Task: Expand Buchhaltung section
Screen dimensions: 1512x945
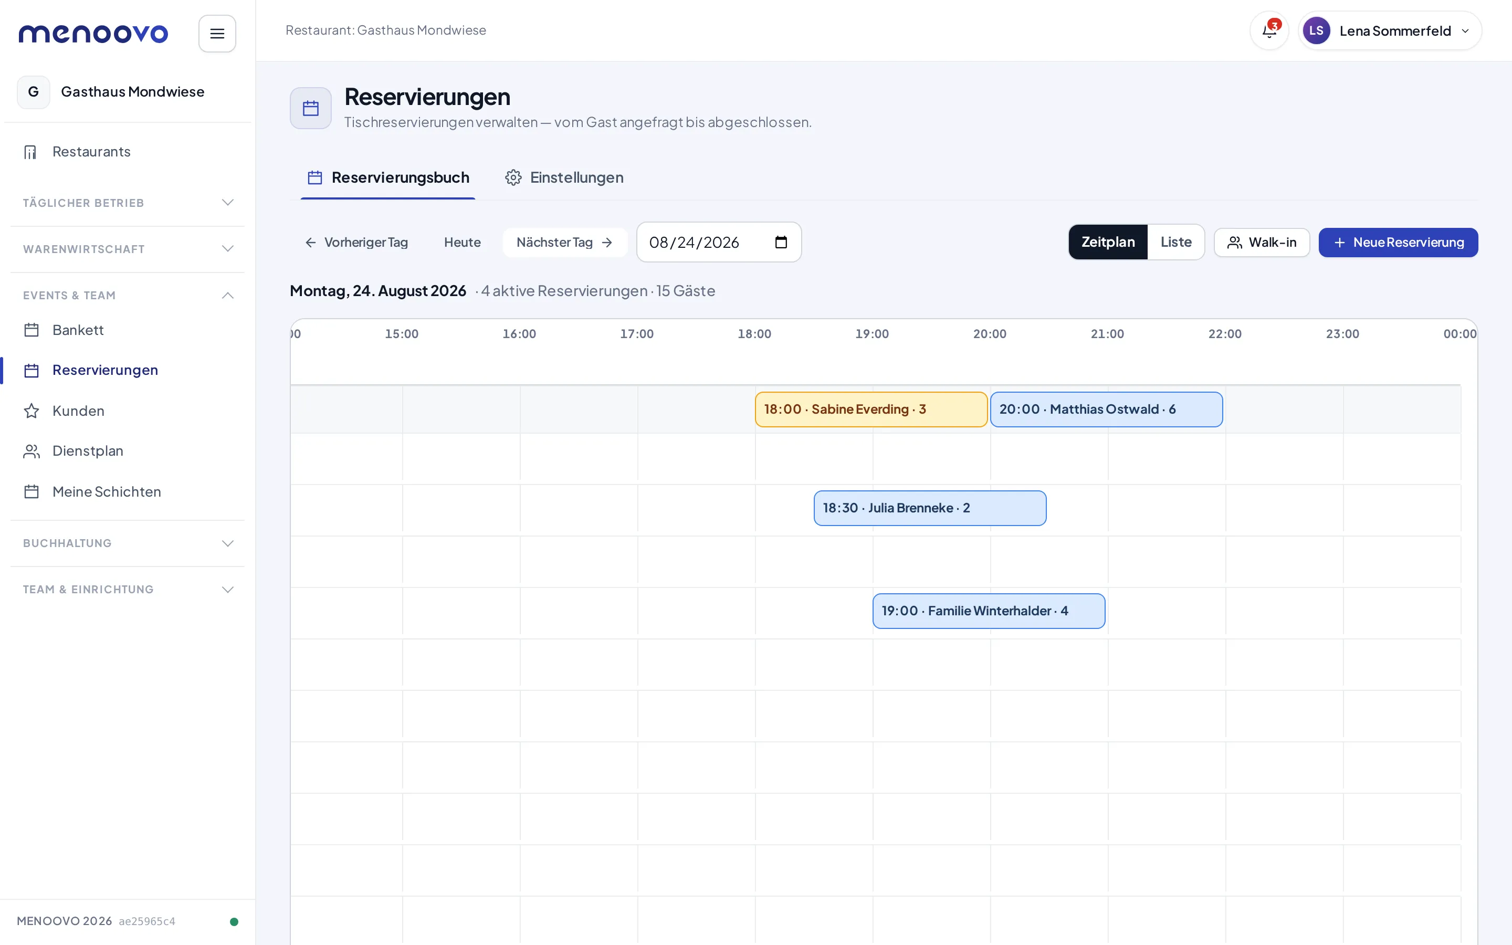Action: pyautogui.click(x=128, y=543)
